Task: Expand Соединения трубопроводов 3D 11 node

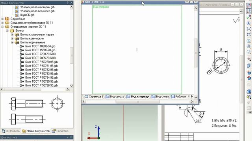Action: 2,23
